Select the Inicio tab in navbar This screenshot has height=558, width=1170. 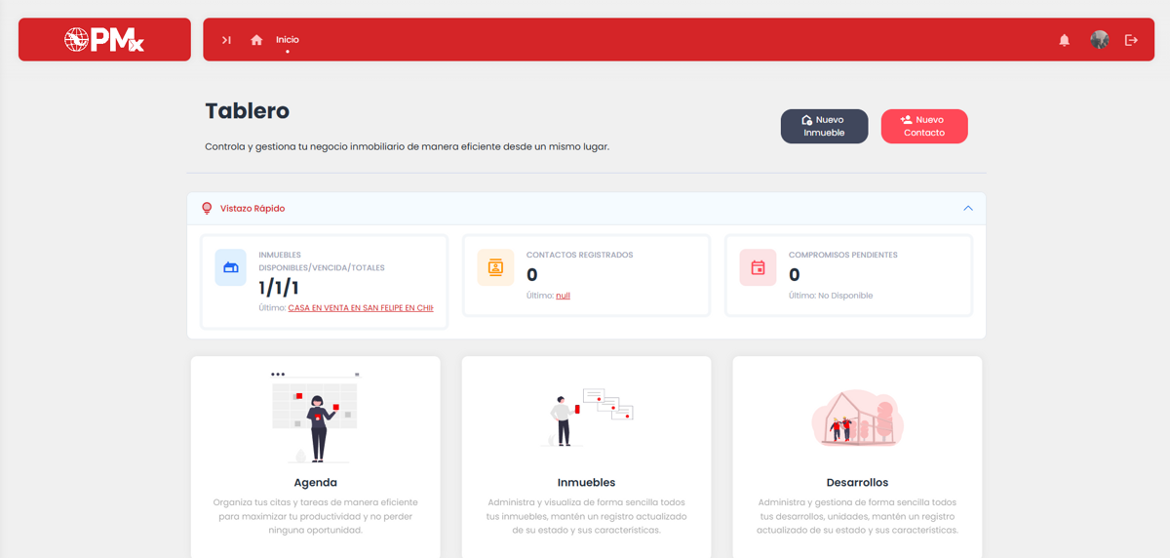287,40
